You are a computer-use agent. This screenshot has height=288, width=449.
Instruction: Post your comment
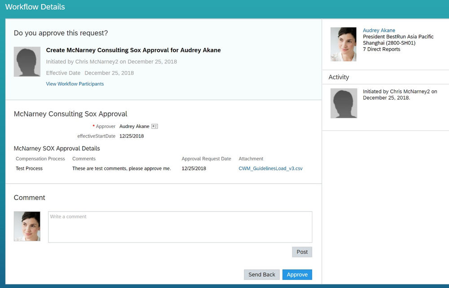point(302,252)
